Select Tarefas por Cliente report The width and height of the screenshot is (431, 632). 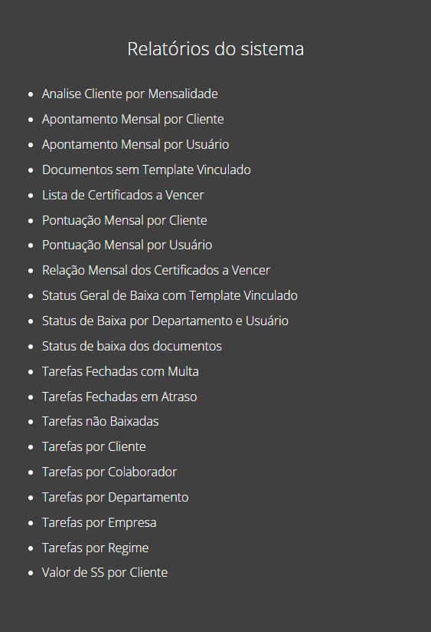point(93,447)
